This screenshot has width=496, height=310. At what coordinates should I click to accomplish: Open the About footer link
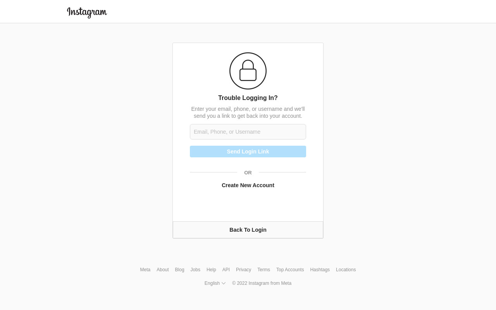(163, 270)
